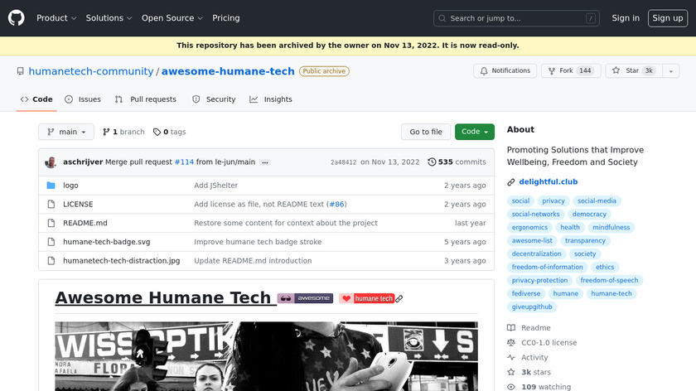Click the aschrijver avatar image

pyautogui.click(x=51, y=162)
